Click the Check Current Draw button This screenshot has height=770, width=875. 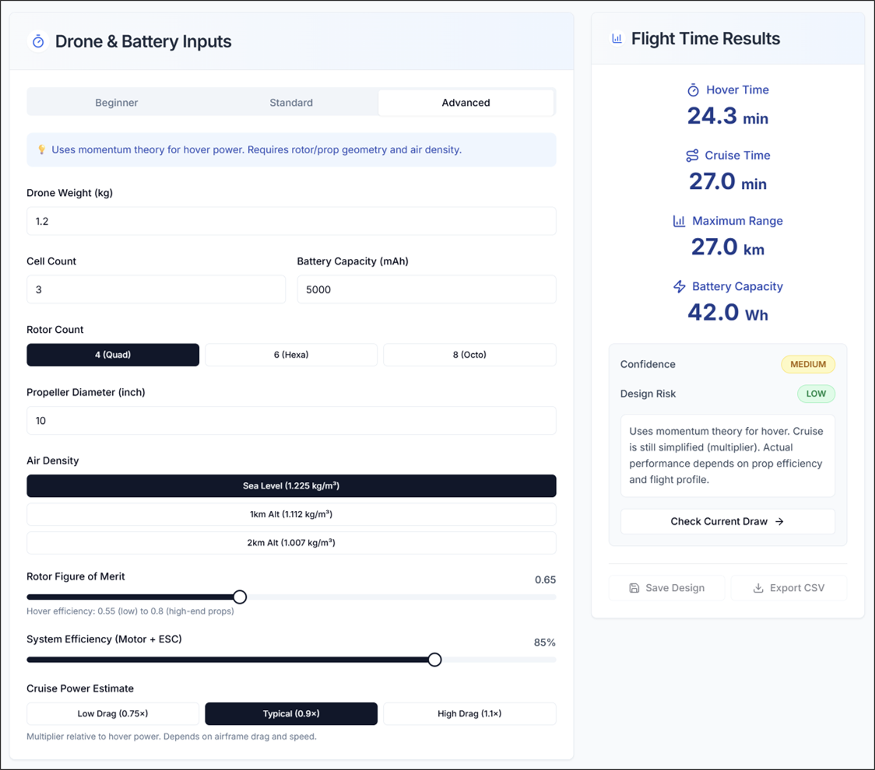click(x=727, y=521)
